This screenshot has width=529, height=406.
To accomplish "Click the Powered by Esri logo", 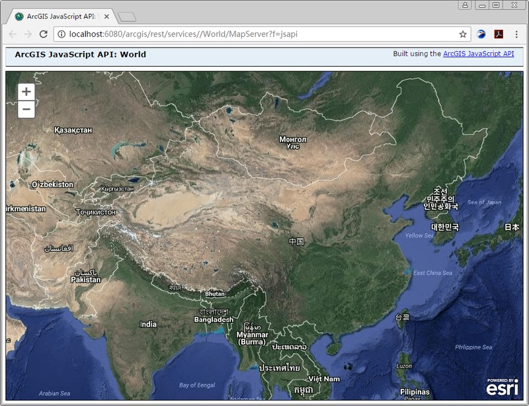I will [503, 386].
